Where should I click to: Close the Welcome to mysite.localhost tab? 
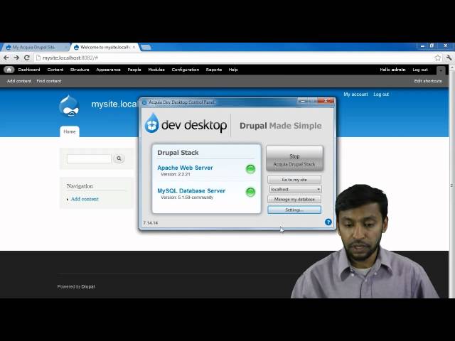[x=134, y=48]
